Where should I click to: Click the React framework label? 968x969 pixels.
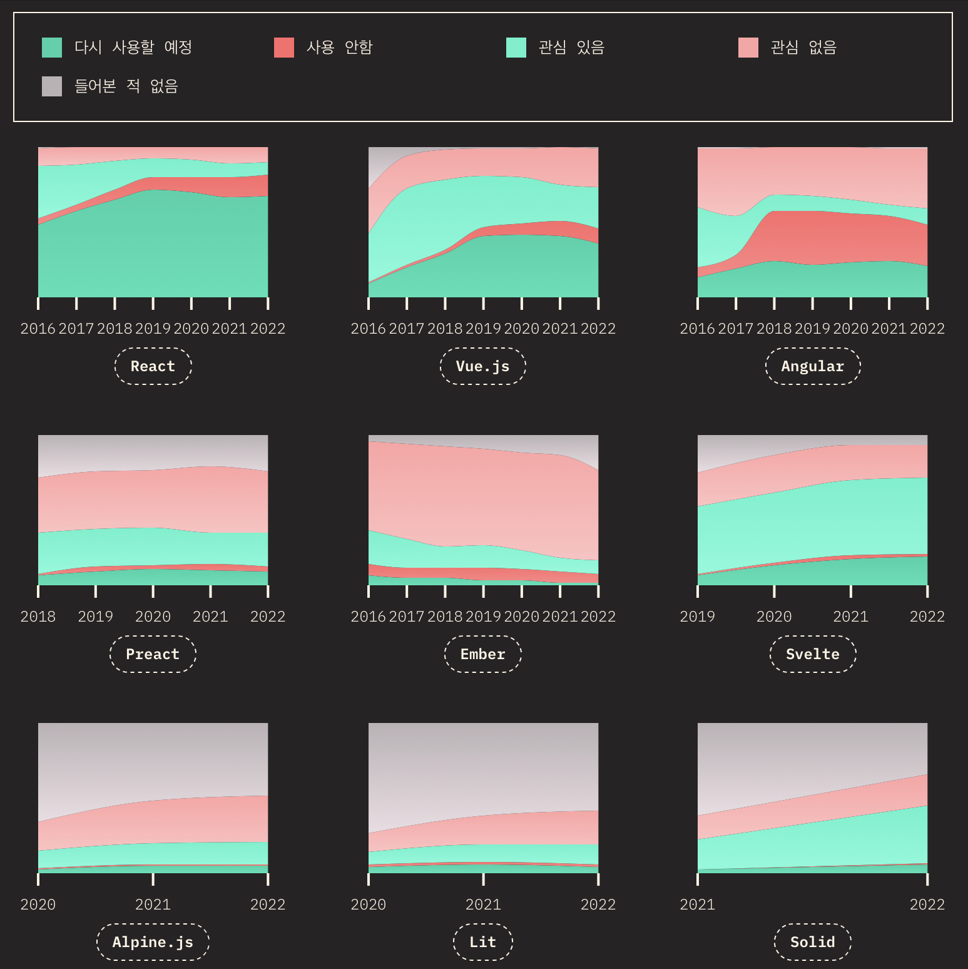tap(153, 366)
